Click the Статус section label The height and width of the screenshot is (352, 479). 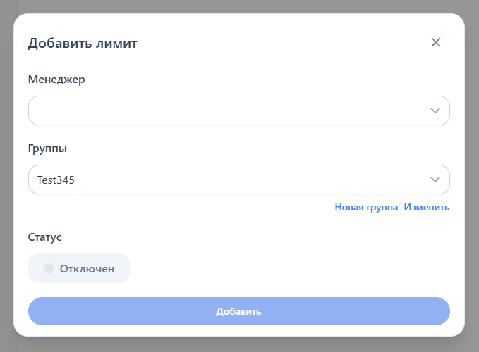(x=45, y=237)
